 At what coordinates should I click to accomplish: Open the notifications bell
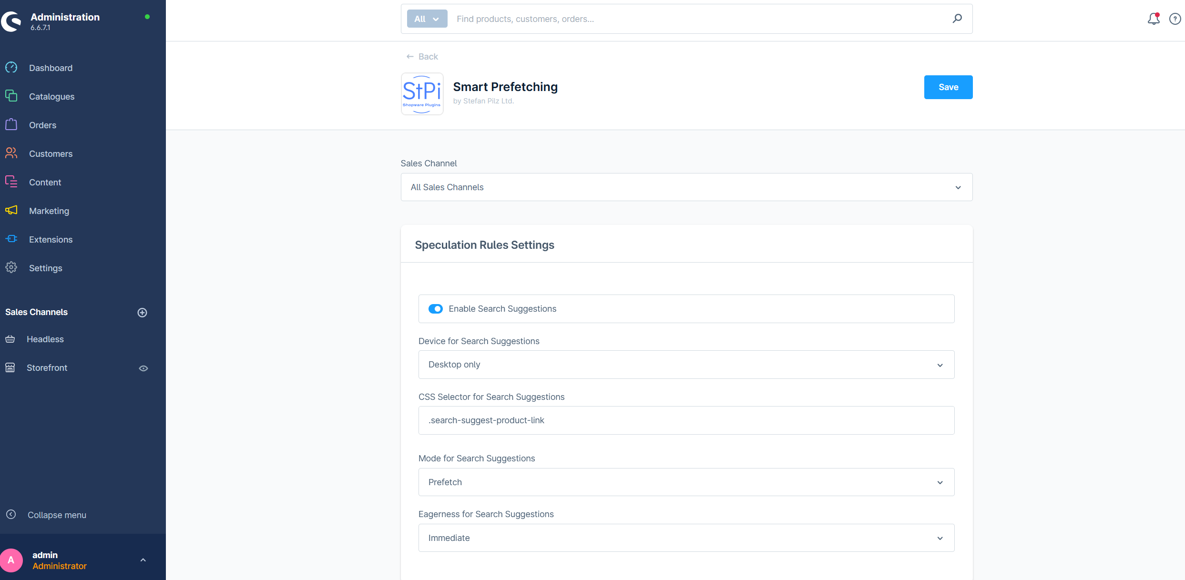pos(1154,19)
